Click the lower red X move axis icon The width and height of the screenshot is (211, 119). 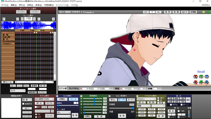pos(195,82)
